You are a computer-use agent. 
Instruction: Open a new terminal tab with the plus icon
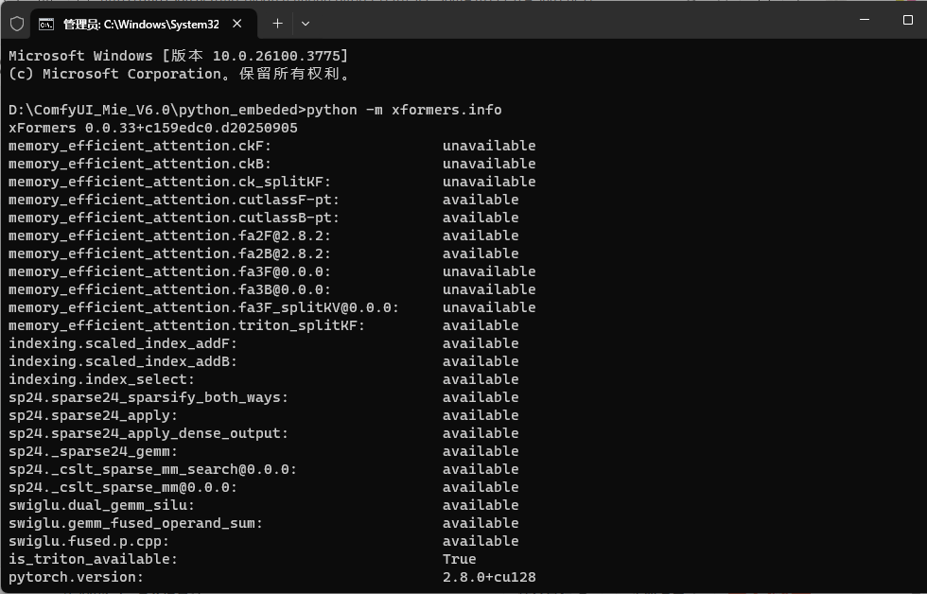click(x=276, y=23)
